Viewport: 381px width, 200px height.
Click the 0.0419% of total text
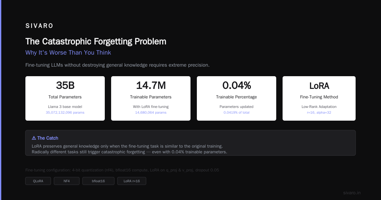[237, 112]
